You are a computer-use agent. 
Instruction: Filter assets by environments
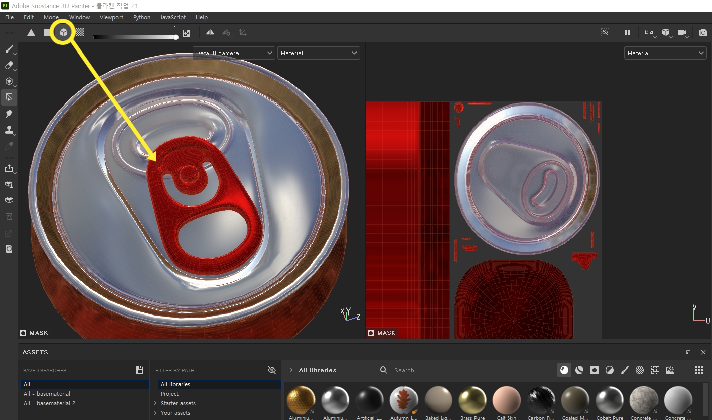point(670,370)
